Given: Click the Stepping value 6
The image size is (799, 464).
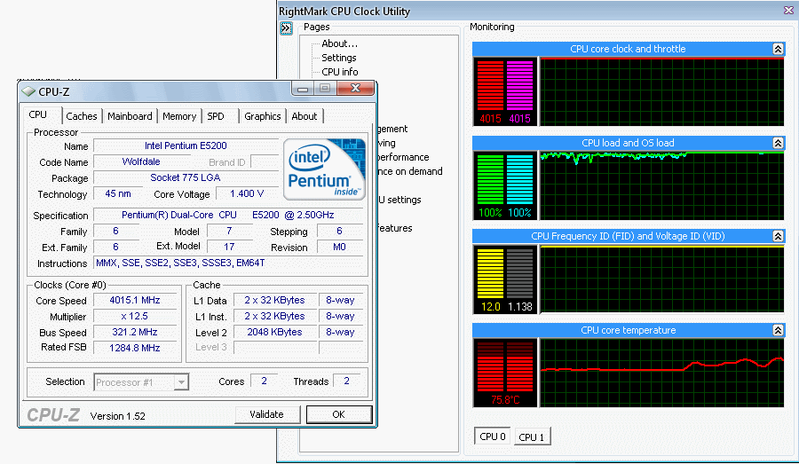Looking at the screenshot, I should pyautogui.click(x=339, y=232).
